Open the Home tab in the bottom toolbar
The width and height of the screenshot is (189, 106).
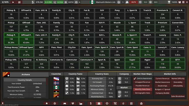point(47,103)
